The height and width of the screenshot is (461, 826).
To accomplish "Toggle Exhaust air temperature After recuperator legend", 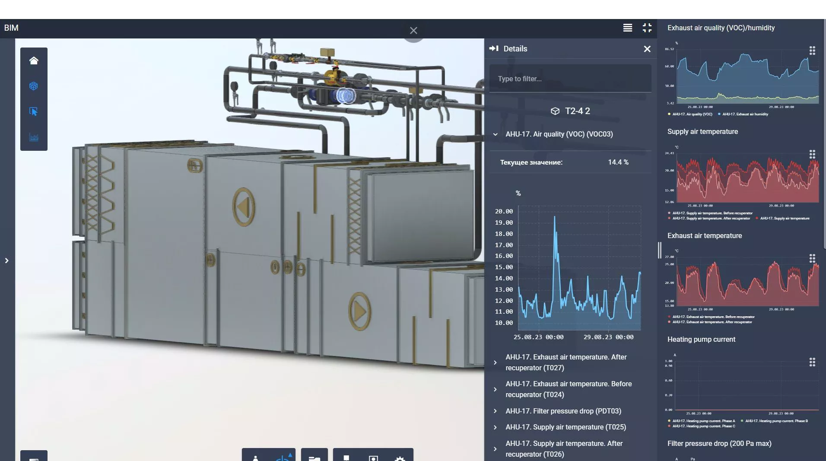I will tap(710, 322).
